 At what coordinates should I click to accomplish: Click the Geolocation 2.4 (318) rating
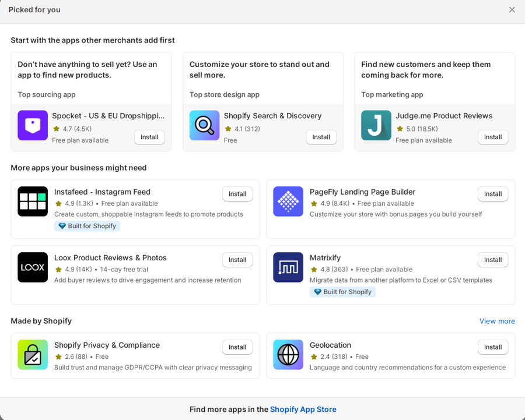pyautogui.click(x=329, y=357)
